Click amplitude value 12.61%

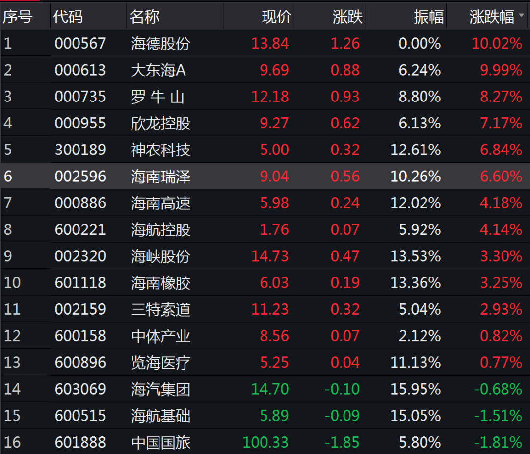pyautogui.click(x=416, y=150)
